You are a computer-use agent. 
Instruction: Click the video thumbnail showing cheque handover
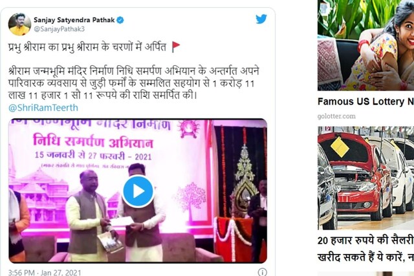(x=138, y=191)
